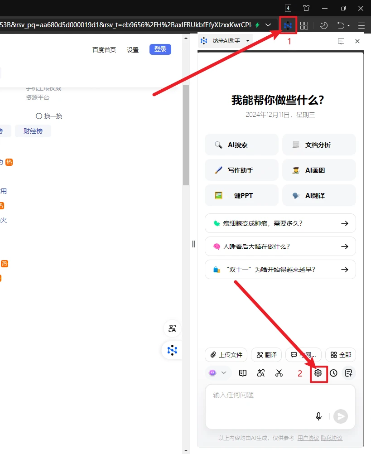Open the tab count box showing 4
371x454 pixels.
point(288,8)
